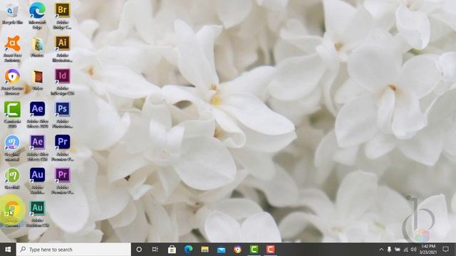Image resolution: width=456 pixels, height=256 pixels.
Task: Open Avast Secure Browser from the taskbar
Action: [237, 250]
